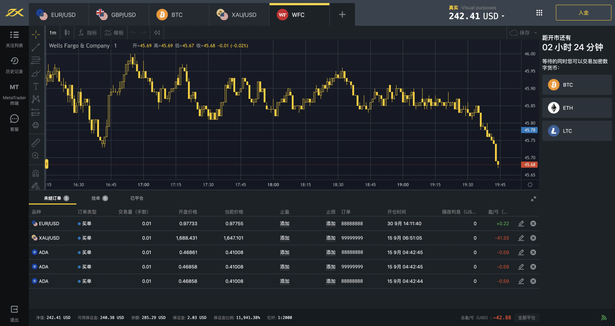Open the 1m timeframe selector
Screen dimensions: 615x326
pyautogui.click(x=53, y=33)
